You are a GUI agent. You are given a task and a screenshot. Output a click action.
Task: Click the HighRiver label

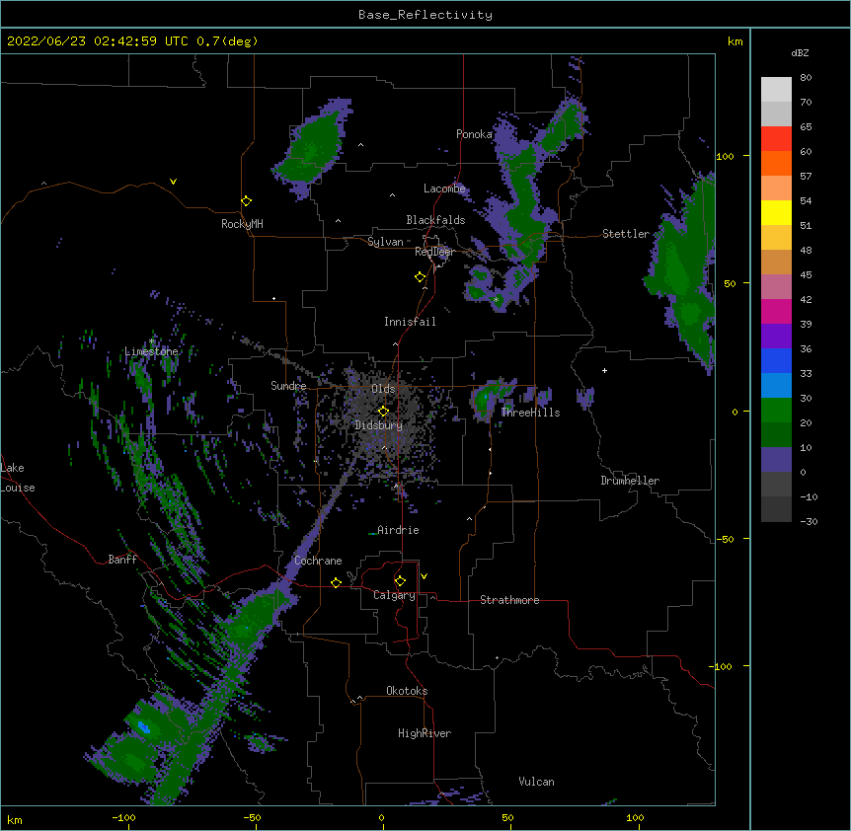coord(425,733)
